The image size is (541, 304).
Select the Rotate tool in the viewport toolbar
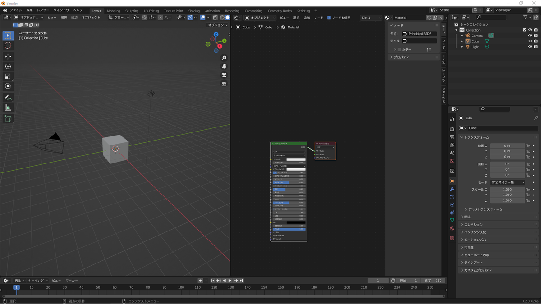(8, 66)
